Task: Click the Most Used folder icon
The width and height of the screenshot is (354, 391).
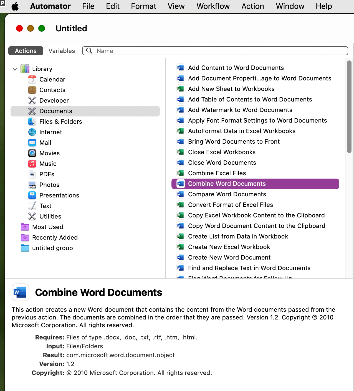Action: click(x=25, y=227)
